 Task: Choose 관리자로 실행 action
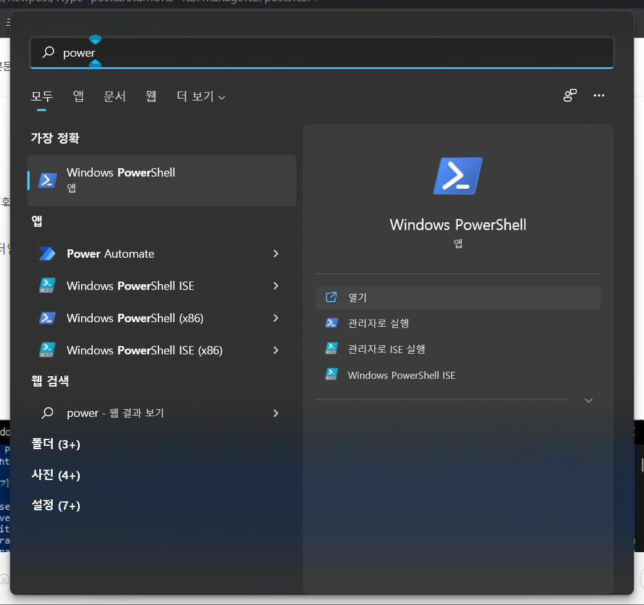458,323
